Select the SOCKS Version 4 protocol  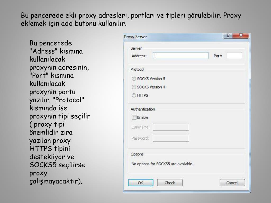point(134,87)
